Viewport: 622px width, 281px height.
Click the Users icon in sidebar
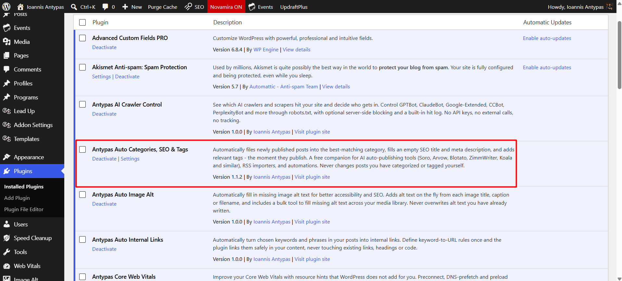6,224
